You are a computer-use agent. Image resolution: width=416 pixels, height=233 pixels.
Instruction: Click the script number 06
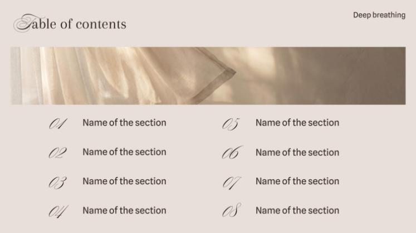click(232, 153)
